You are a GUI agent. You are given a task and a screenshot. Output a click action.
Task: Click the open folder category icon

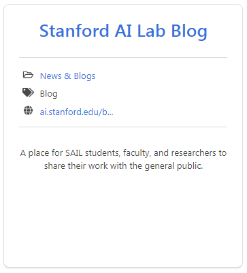coord(28,75)
